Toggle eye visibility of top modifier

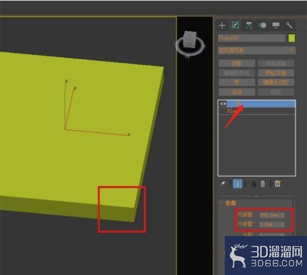click(x=223, y=104)
